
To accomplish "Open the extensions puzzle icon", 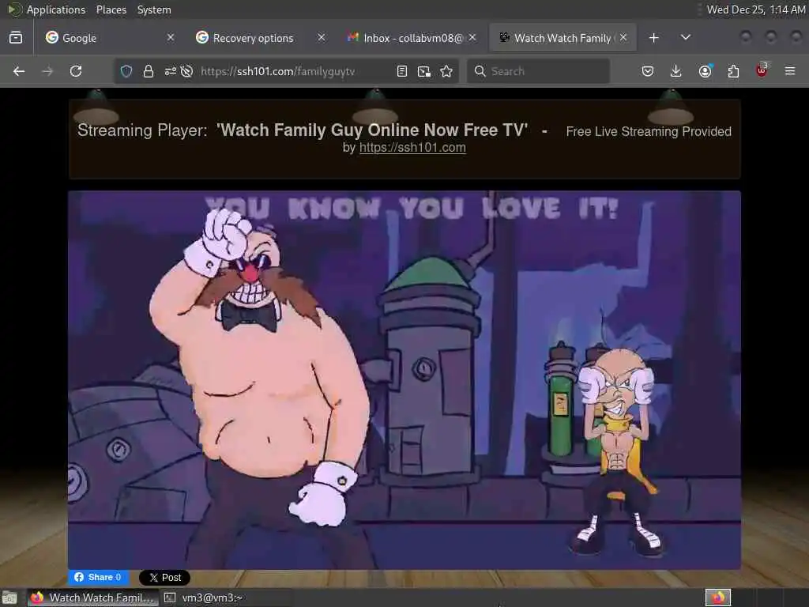I will pyautogui.click(x=733, y=71).
